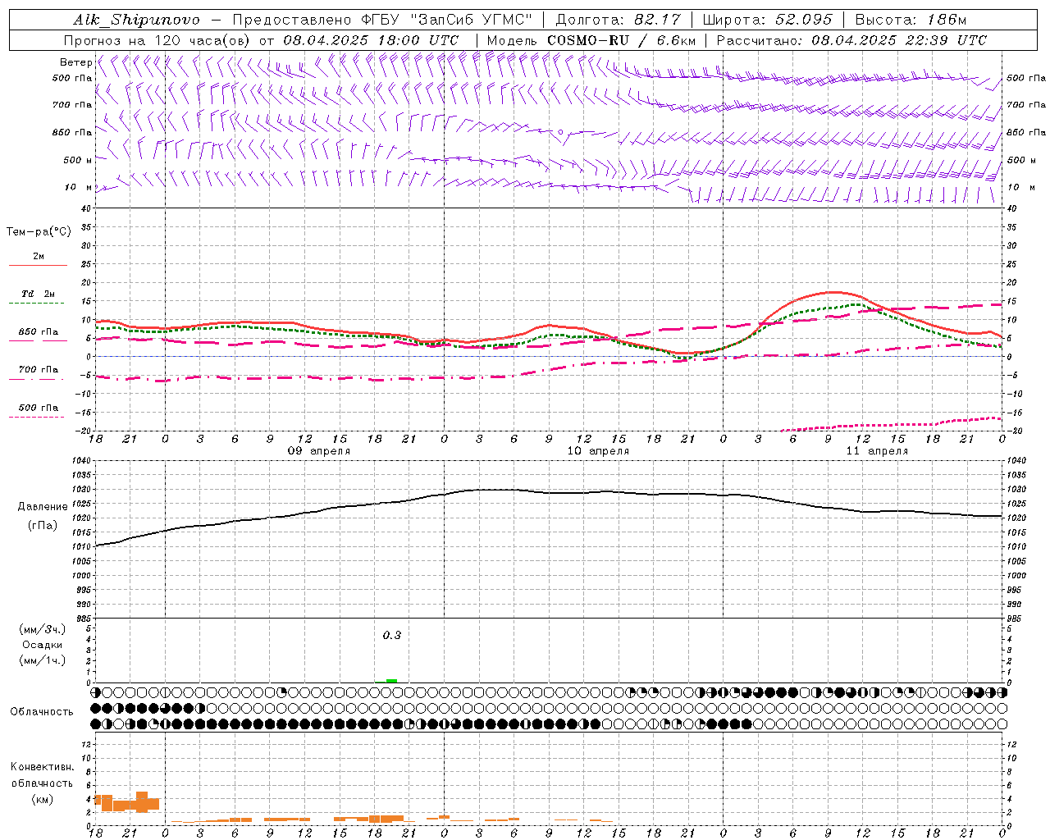Viewport: 1050px width, 840px height.
Task: Click the Осадки precipitation label
Action: click(42, 645)
